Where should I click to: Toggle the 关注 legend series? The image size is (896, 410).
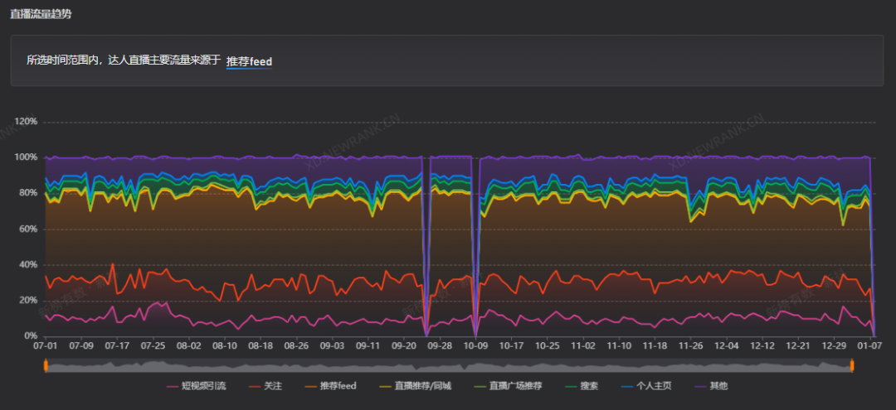click(x=265, y=386)
